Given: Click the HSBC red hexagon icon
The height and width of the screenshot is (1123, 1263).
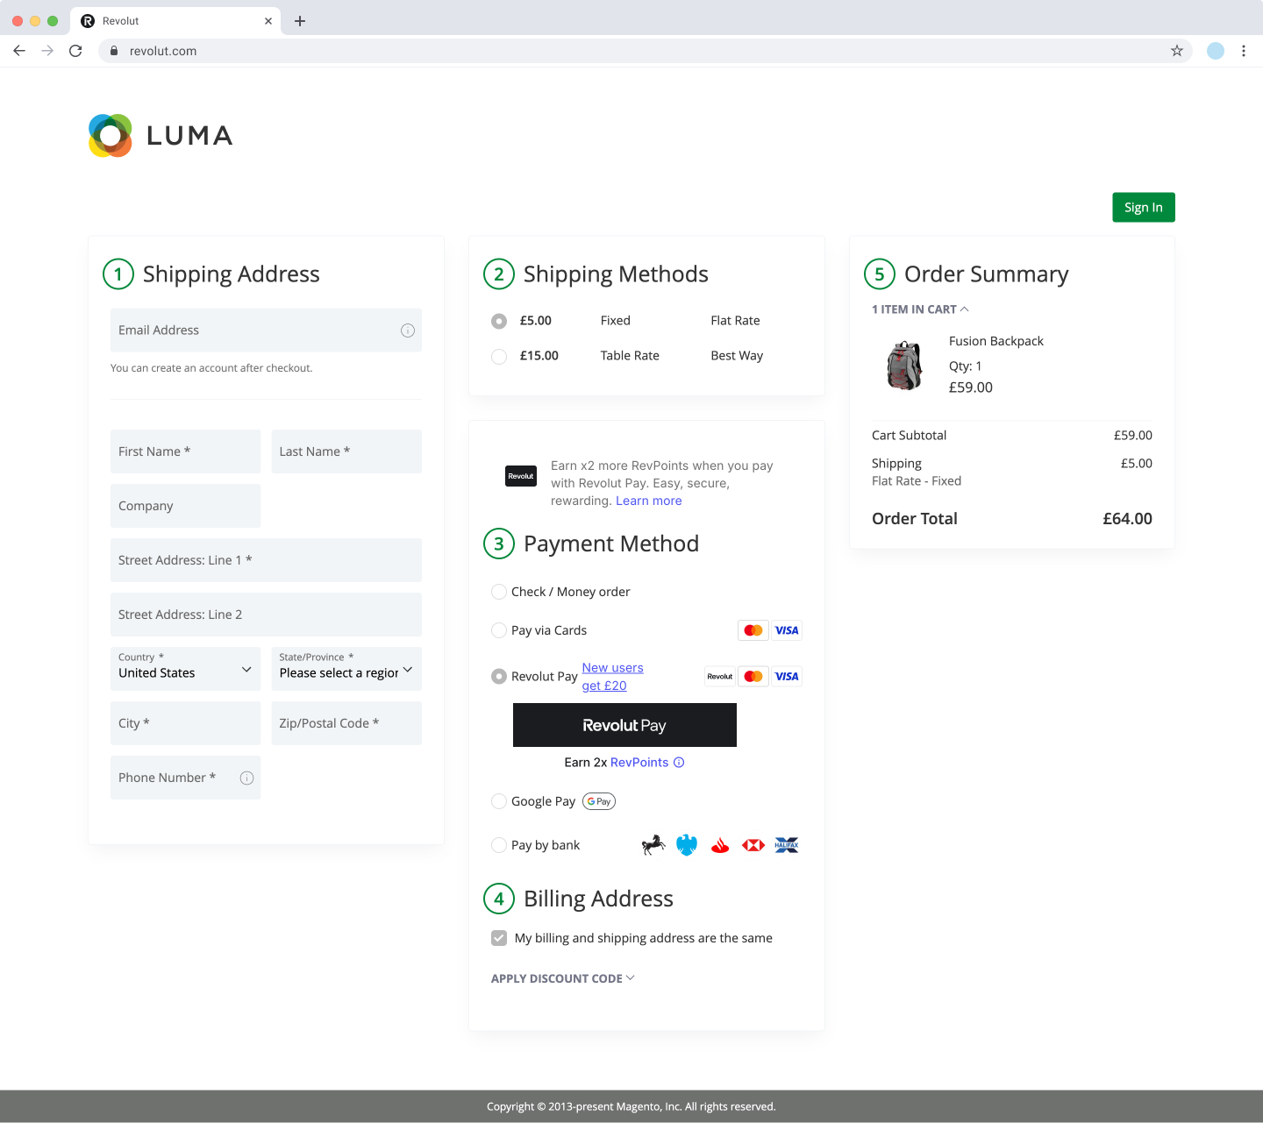Looking at the screenshot, I should [753, 845].
